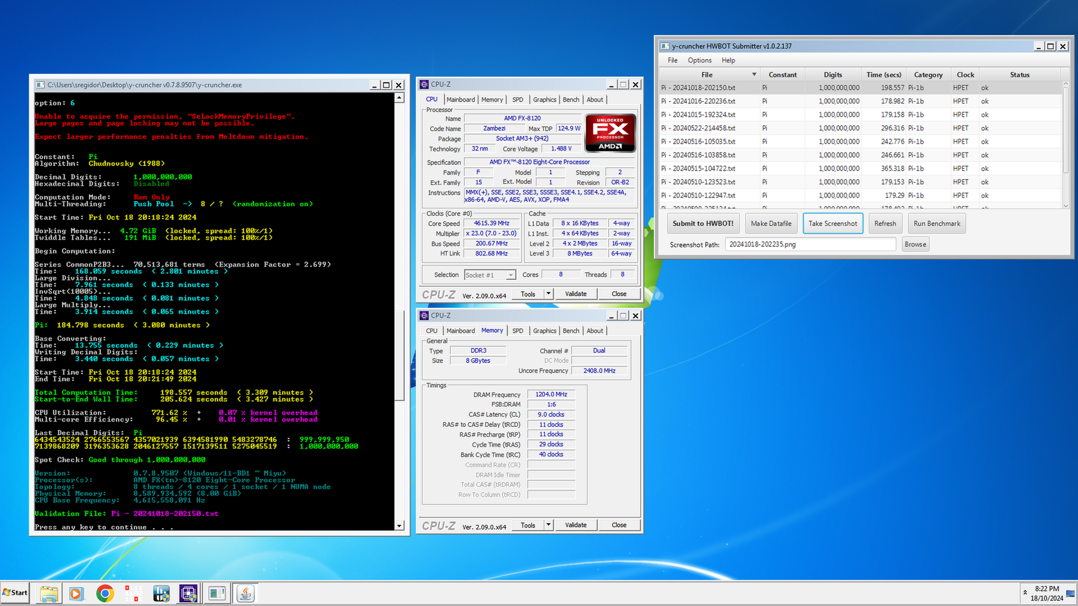1078x606 pixels.
Task: Open About tab in upper CPU-Z window
Action: pos(595,99)
